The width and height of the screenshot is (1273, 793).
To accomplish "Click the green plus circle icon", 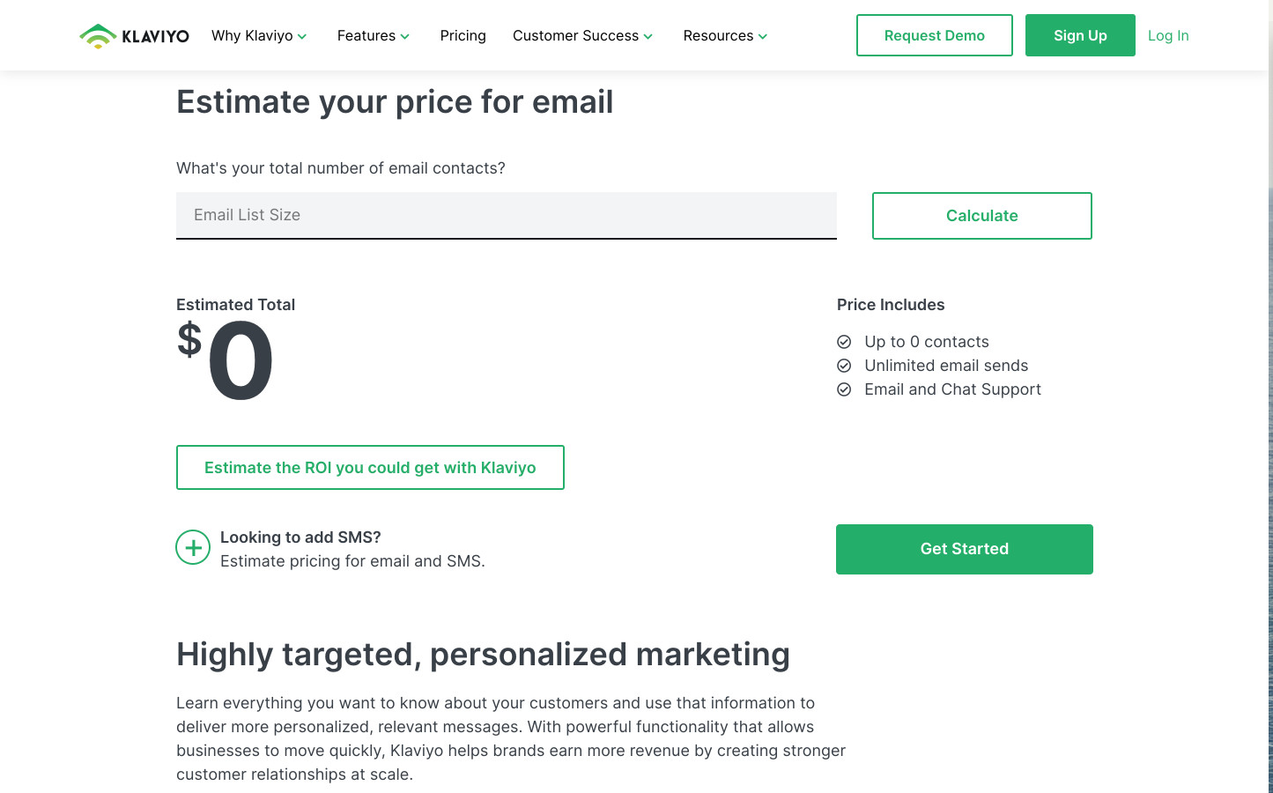I will point(193,548).
